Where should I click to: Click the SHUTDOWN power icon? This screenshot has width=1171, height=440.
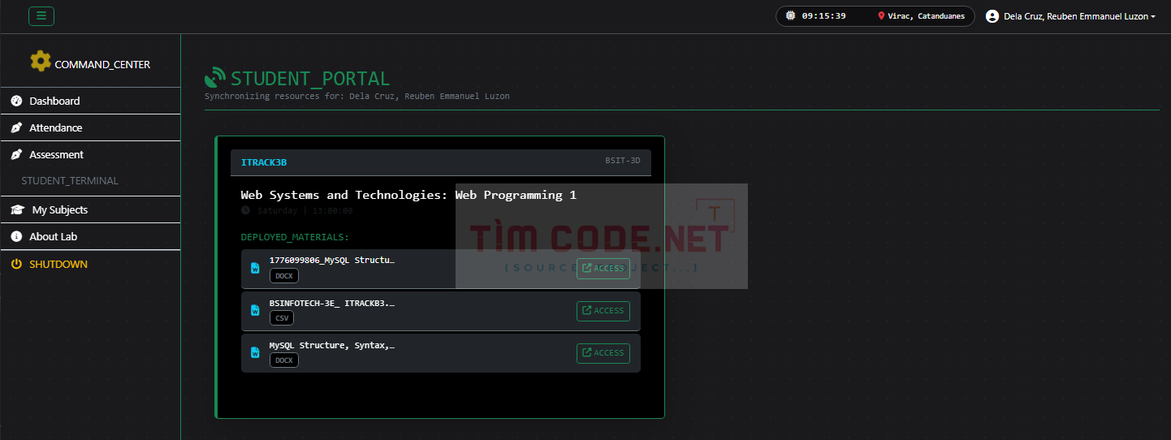pyautogui.click(x=15, y=264)
